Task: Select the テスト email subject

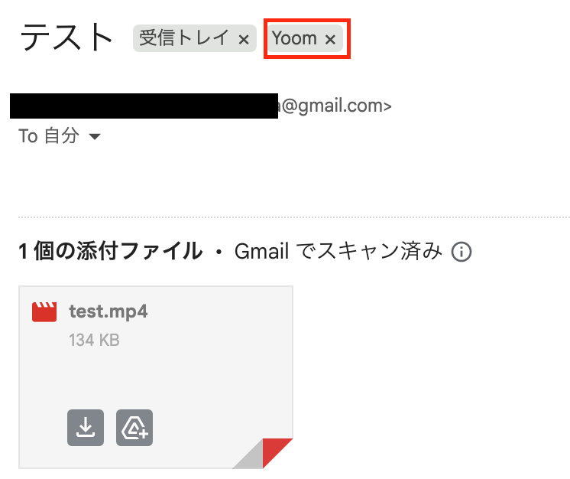Action: (66, 37)
